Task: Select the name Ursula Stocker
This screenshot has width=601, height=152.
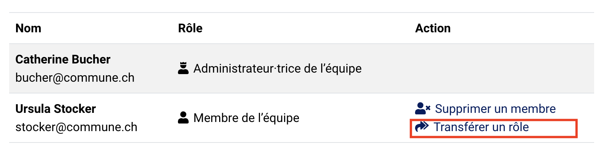Action: point(56,109)
